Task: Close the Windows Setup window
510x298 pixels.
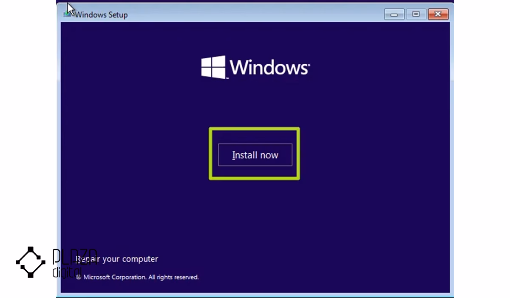Action: coord(438,14)
